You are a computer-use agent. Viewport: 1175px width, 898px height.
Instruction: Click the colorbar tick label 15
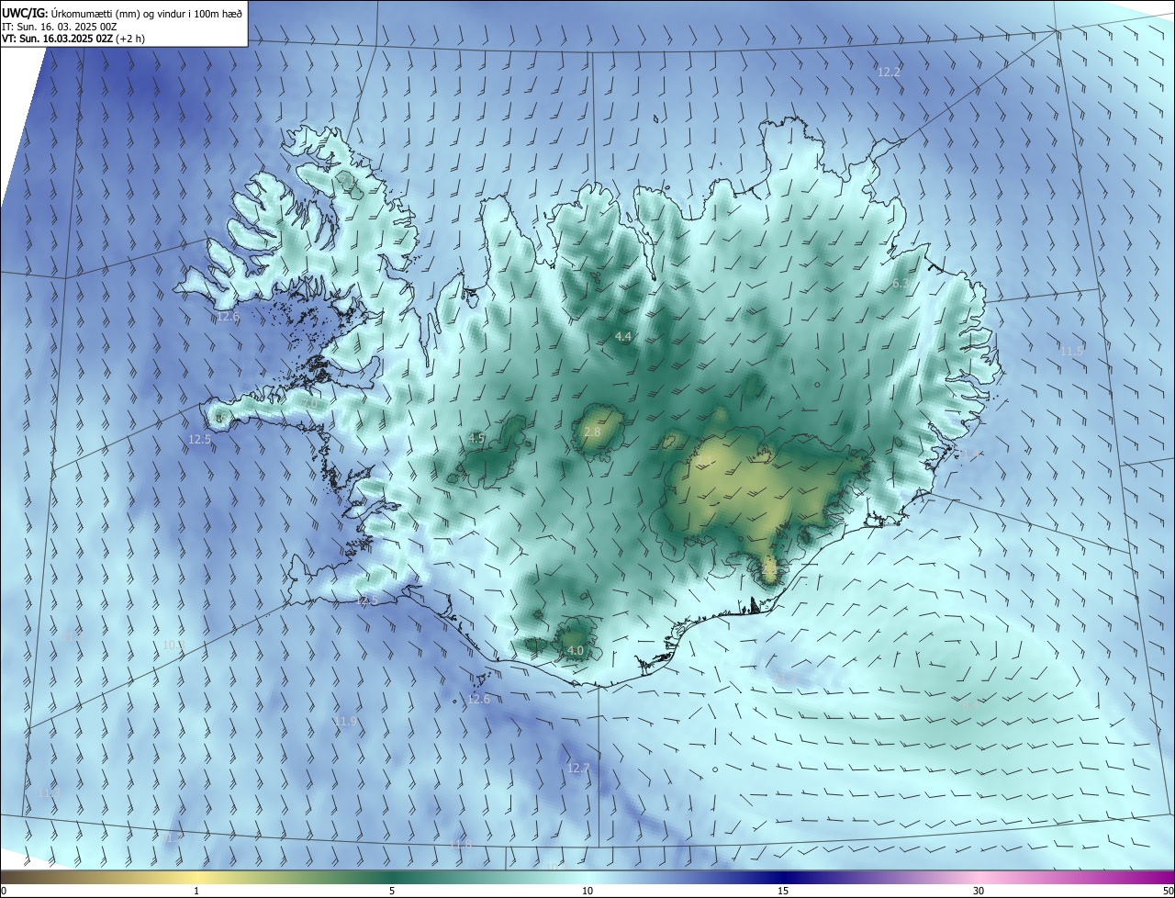[x=783, y=891]
